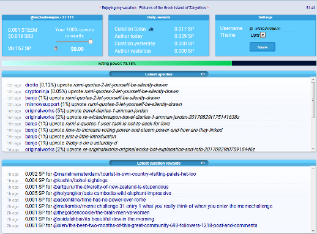The image size is (317, 234).
Task: Click the 0.001 STEEM balance
Action: click(23, 30)
